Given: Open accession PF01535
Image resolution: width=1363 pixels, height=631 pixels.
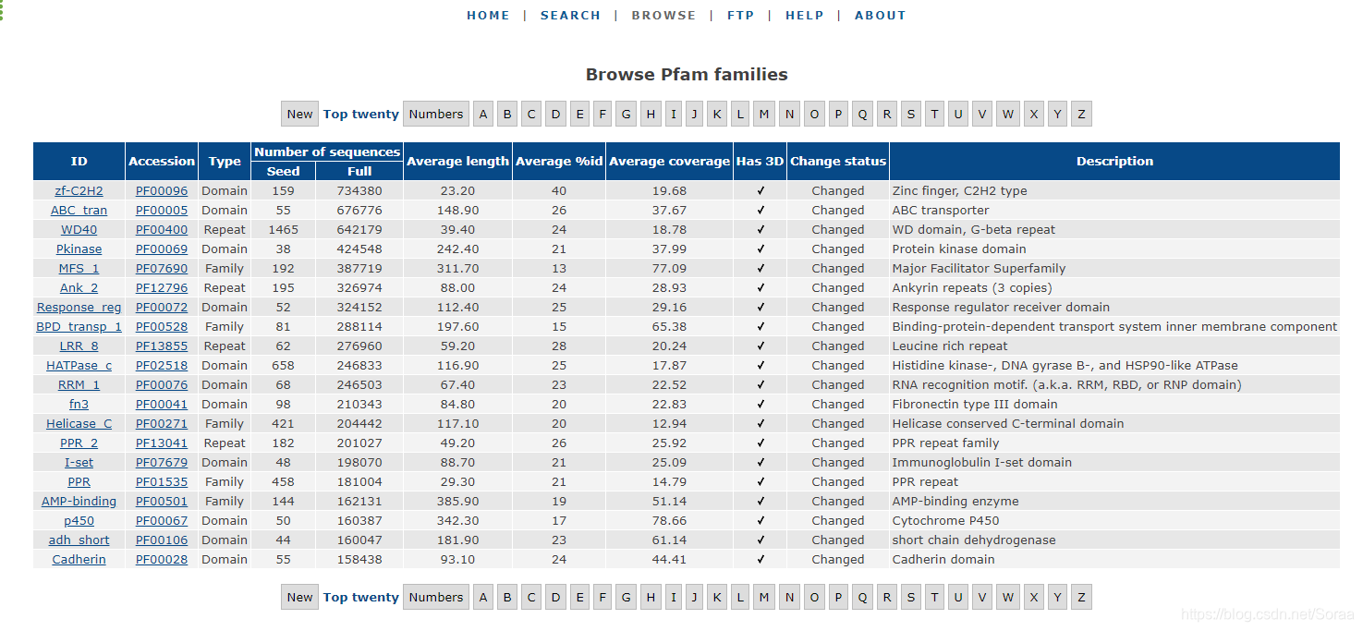Looking at the screenshot, I should pyautogui.click(x=162, y=481).
